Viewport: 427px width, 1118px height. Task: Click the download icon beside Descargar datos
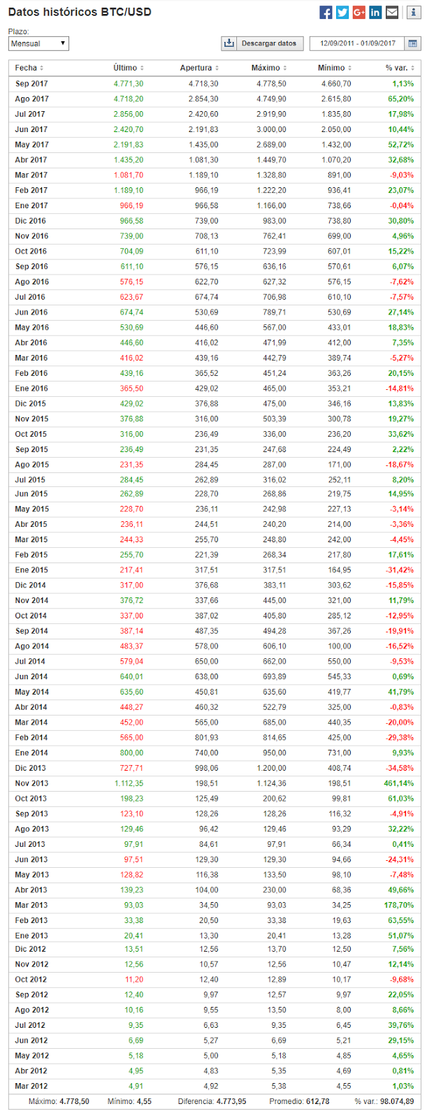228,43
